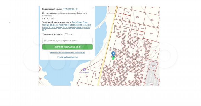Click the purple Кайт-школа map icon
Image resolution: width=201 pixels, height=106 pixels.
click(x=84, y=70)
